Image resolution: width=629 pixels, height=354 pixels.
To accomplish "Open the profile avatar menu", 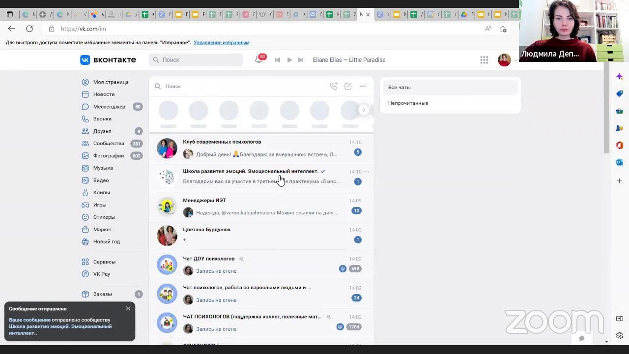I will [504, 60].
